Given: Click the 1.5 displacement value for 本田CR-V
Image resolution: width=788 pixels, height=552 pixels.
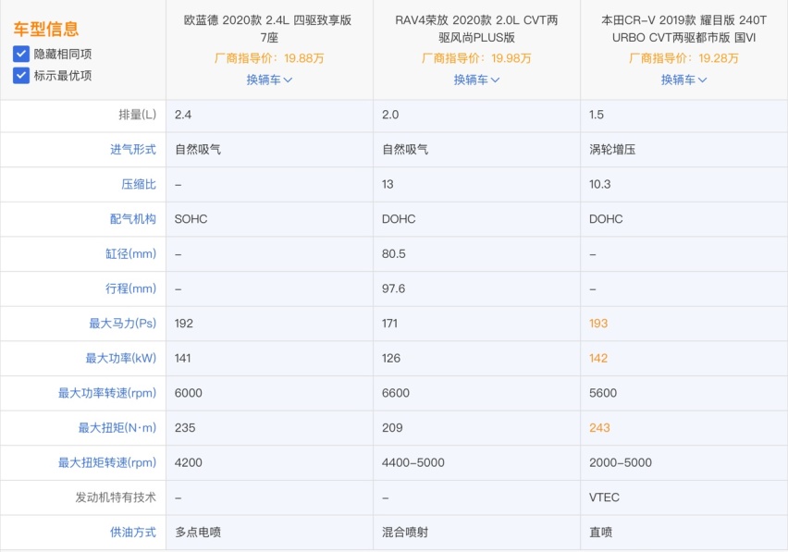Looking at the screenshot, I should [x=597, y=115].
